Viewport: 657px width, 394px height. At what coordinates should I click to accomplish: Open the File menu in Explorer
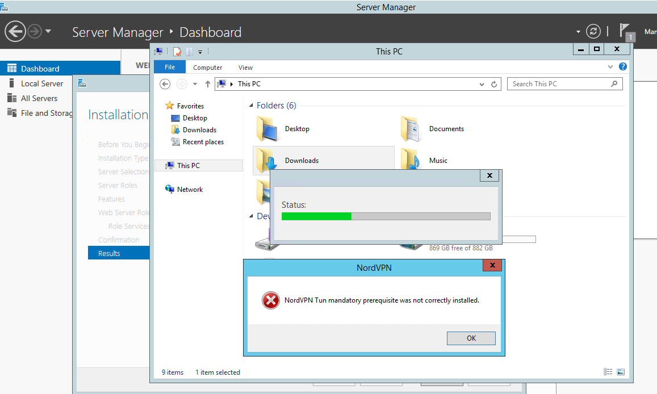[169, 68]
